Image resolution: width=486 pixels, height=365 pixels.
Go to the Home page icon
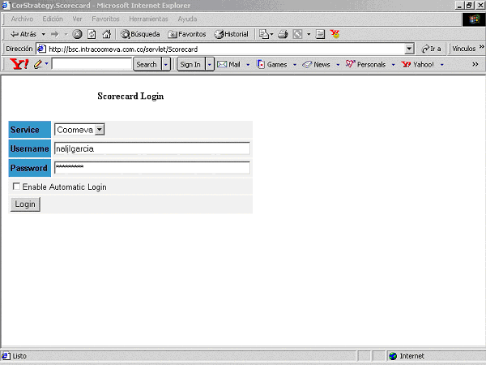[x=106, y=34]
